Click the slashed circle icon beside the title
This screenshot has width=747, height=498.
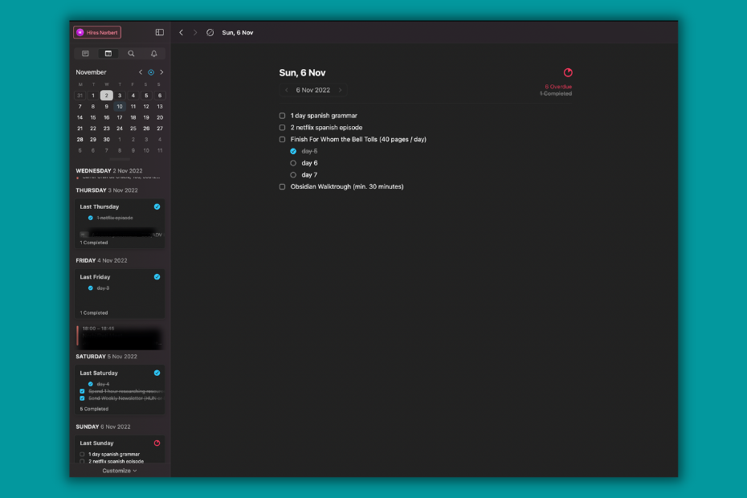(210, 32)
